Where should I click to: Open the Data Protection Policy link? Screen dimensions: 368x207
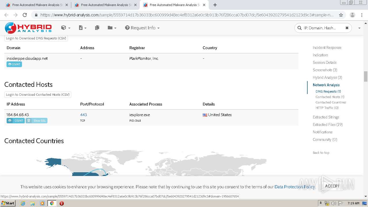pyautogui.click(x=295, y=187)
